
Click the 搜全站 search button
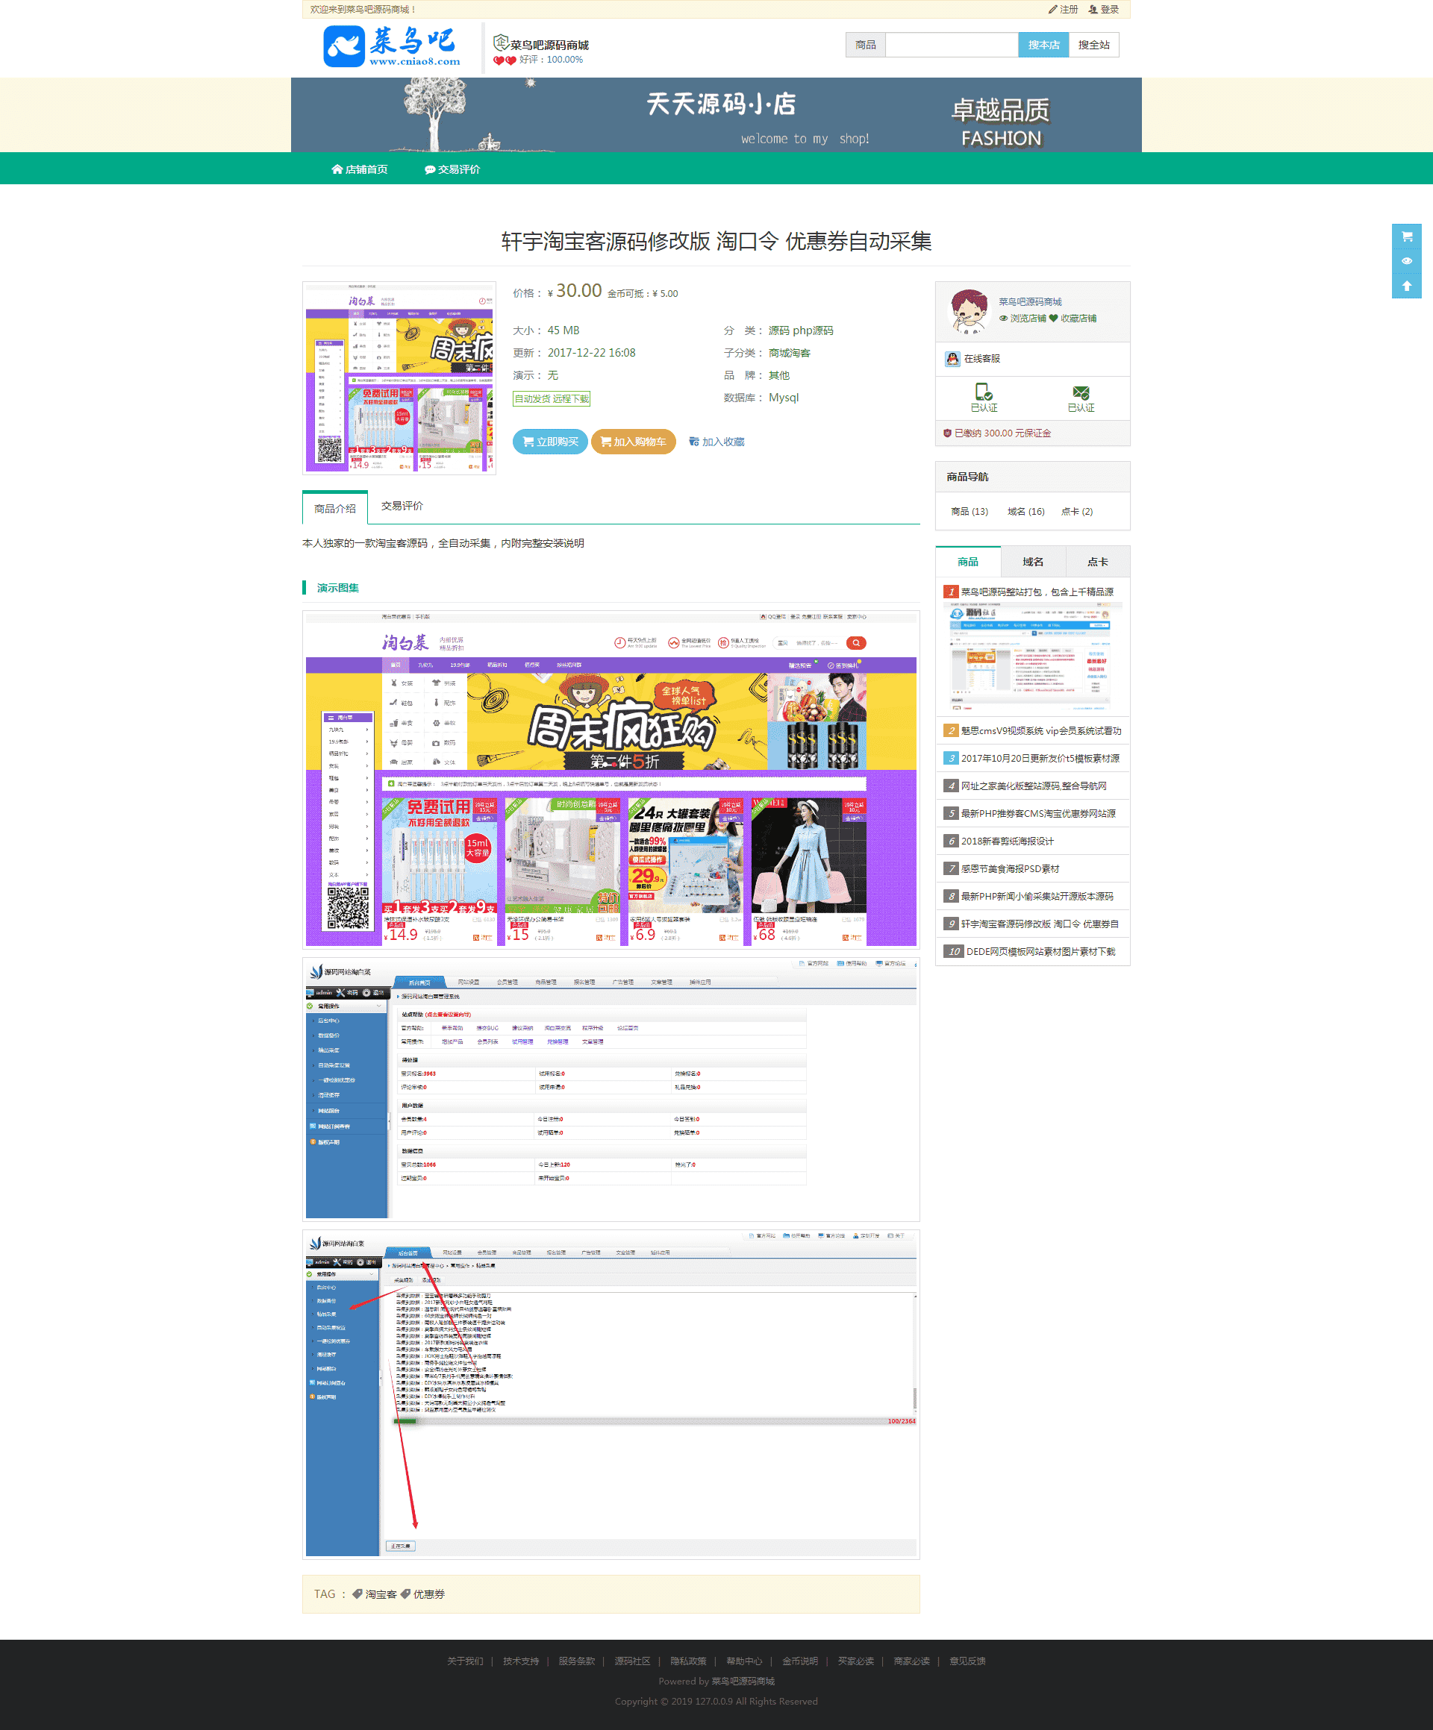(x=1093, y=46)
